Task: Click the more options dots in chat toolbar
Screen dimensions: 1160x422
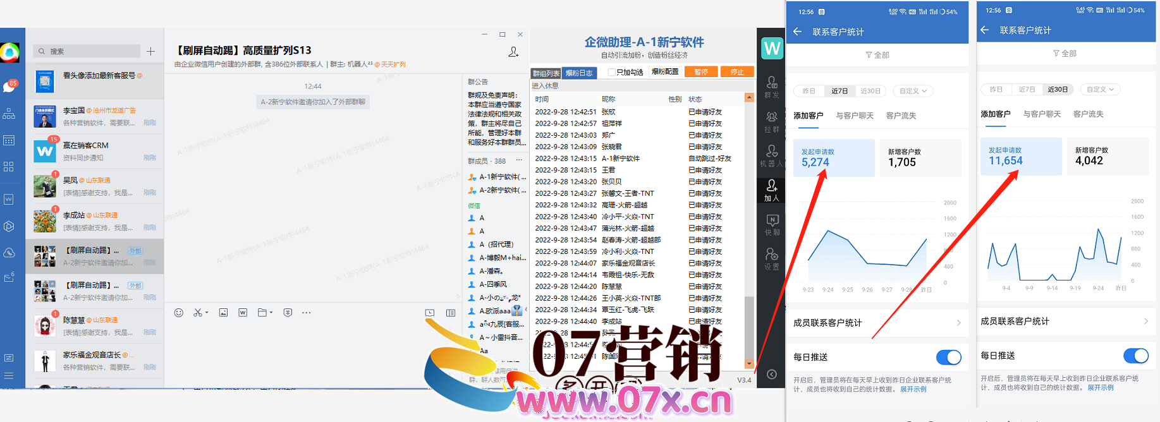Action: (x=307, y=313)
